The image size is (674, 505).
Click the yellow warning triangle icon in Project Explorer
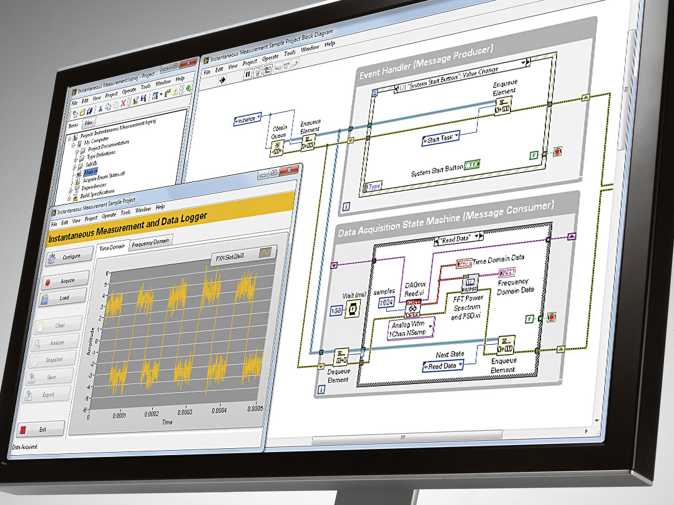tap(175, 92)
